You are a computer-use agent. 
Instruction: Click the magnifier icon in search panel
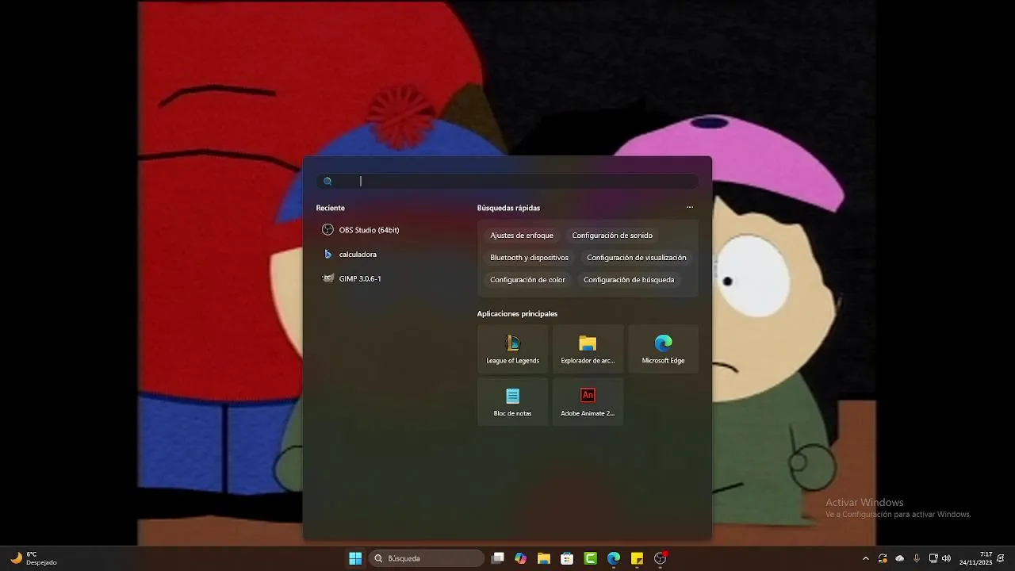coord(327,181)
